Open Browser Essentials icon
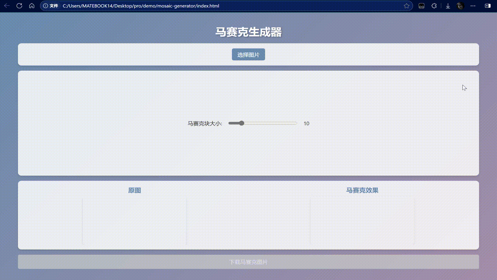497x280 pixels. tap(421, 6)
